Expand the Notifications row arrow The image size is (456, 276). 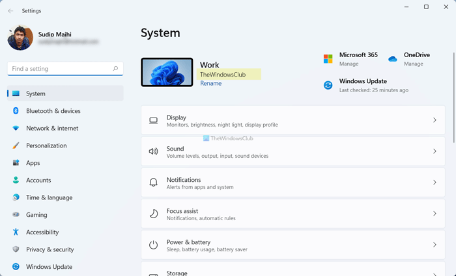(435, 182)
